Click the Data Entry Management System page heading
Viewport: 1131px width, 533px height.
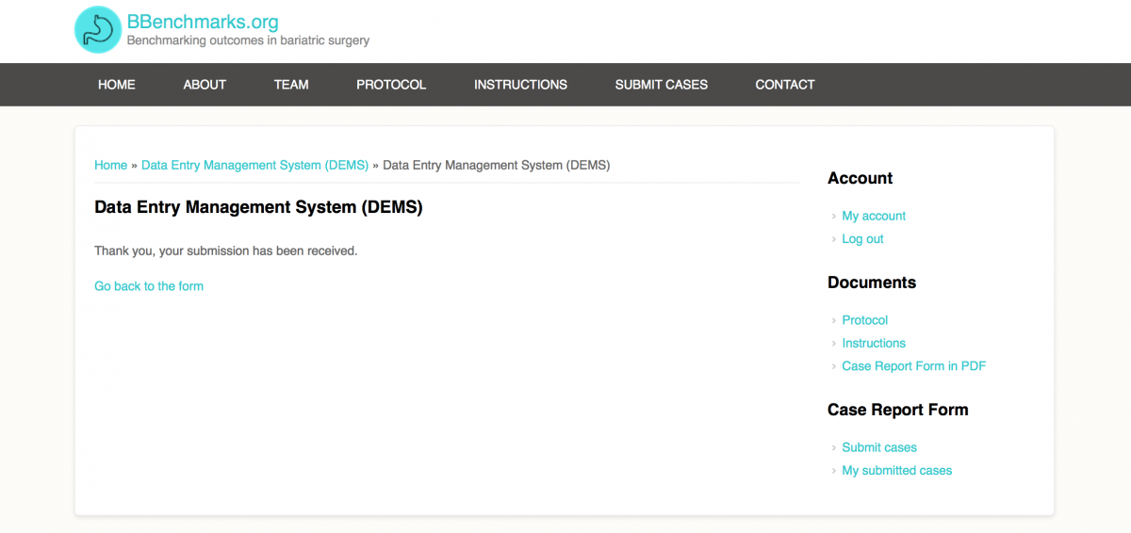(x=258, y=207)
